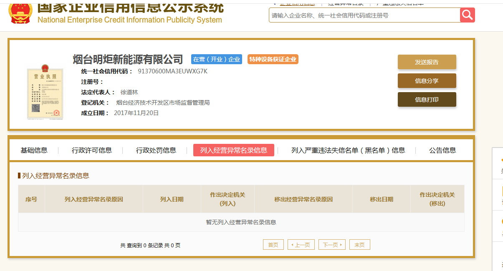
Task: Switch to the 基础信息 tab
Action: (x=34, y=150)
